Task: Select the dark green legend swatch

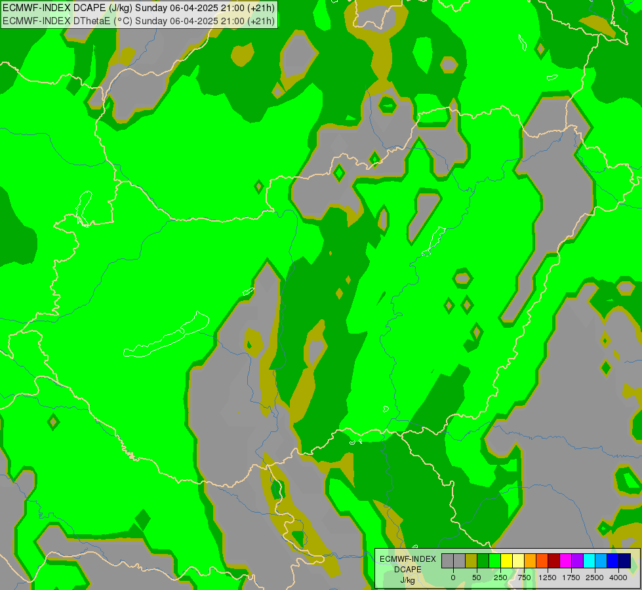Action: (x=483, y=560)
